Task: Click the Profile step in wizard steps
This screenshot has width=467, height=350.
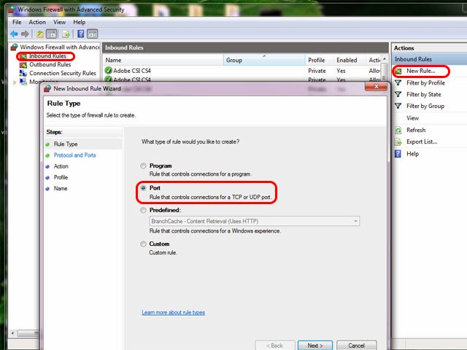Action: (x=61, y=177)
